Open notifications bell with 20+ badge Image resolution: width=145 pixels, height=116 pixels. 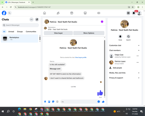tap(134, 13)
